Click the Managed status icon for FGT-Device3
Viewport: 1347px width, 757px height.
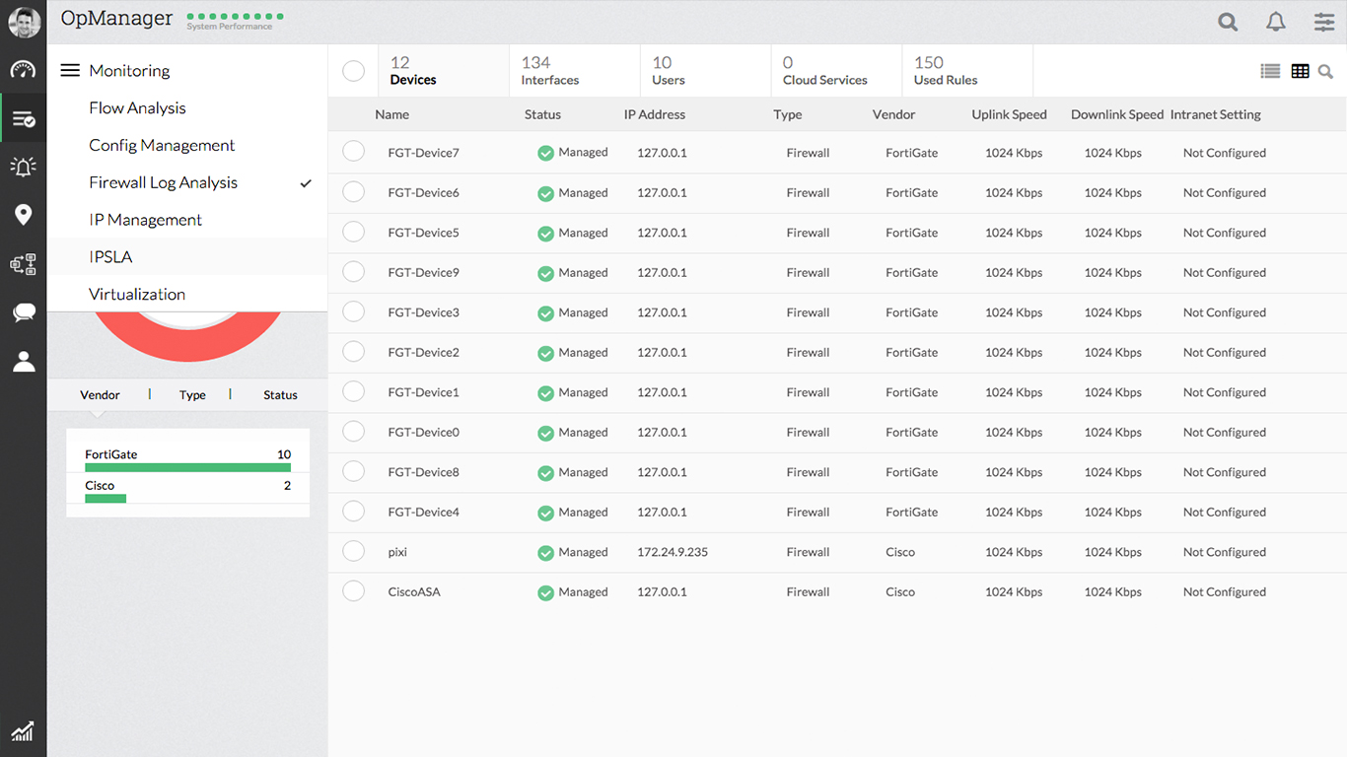pos(545,313)
